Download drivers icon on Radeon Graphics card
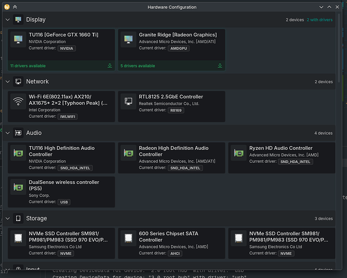This screenshot has height=278, width=347. pyautogui.click(x=220, y=66)
